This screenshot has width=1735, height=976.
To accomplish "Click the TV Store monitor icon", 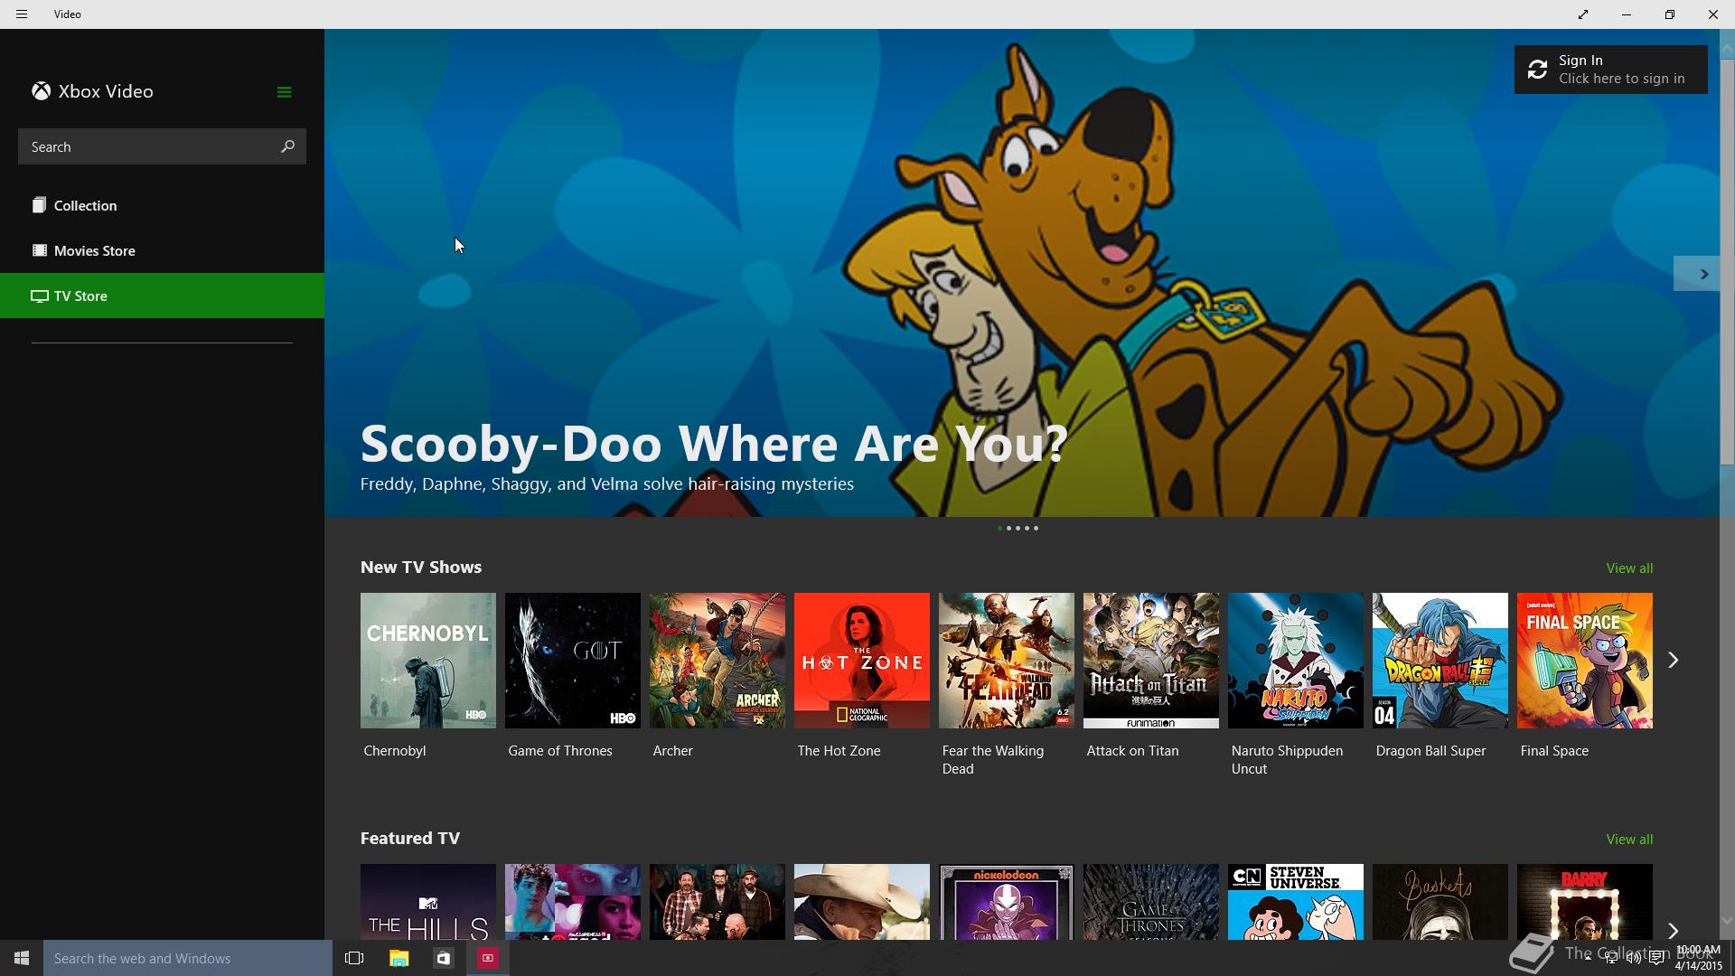I will pyautogui.click(x=39, y=296).
